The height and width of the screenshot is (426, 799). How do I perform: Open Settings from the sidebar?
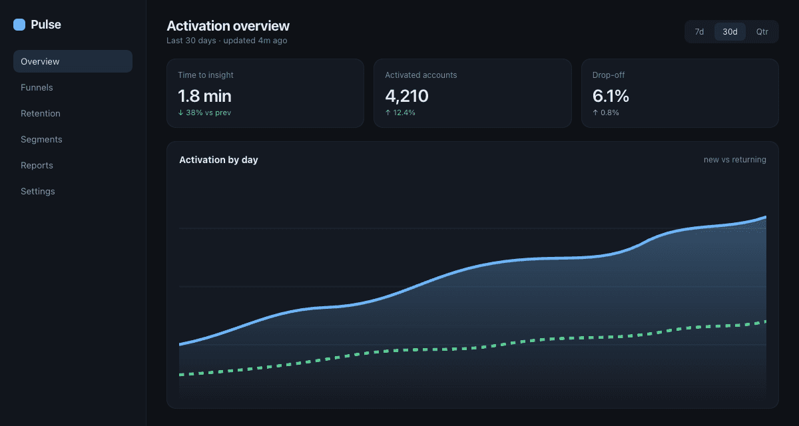tap(73, 191)
